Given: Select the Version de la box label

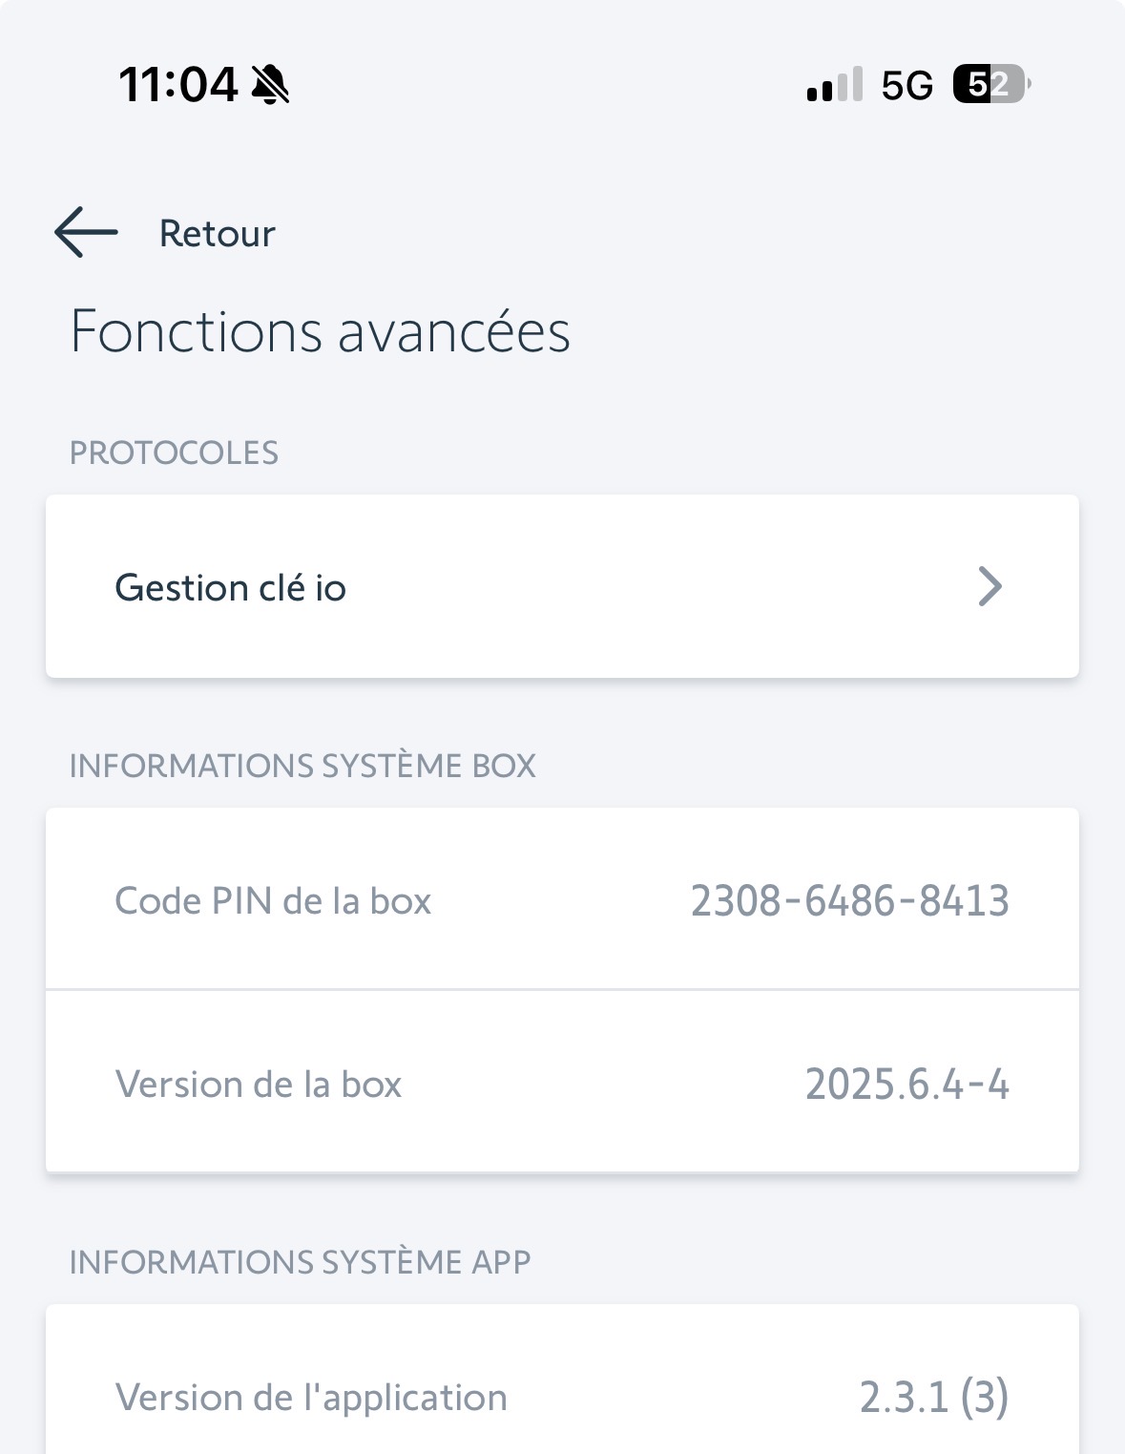Looking at the screenshot, I should point(258,1085).
